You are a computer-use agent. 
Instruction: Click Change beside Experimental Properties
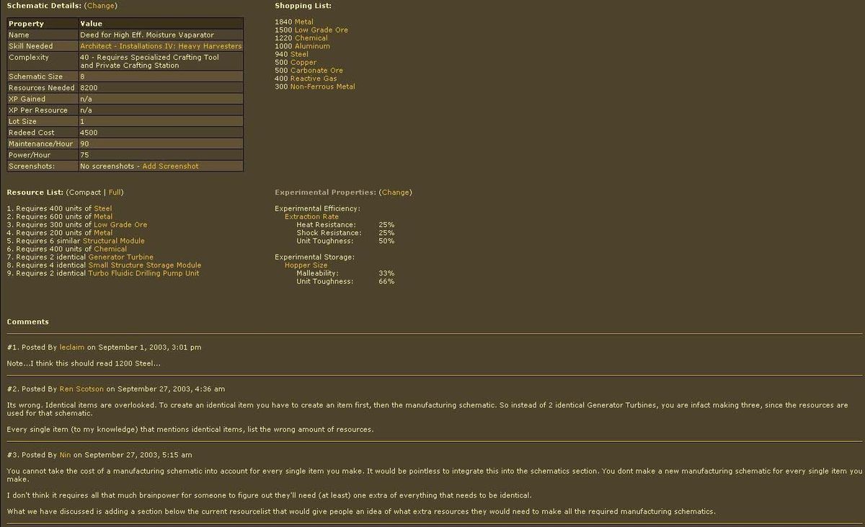[395, 192]
